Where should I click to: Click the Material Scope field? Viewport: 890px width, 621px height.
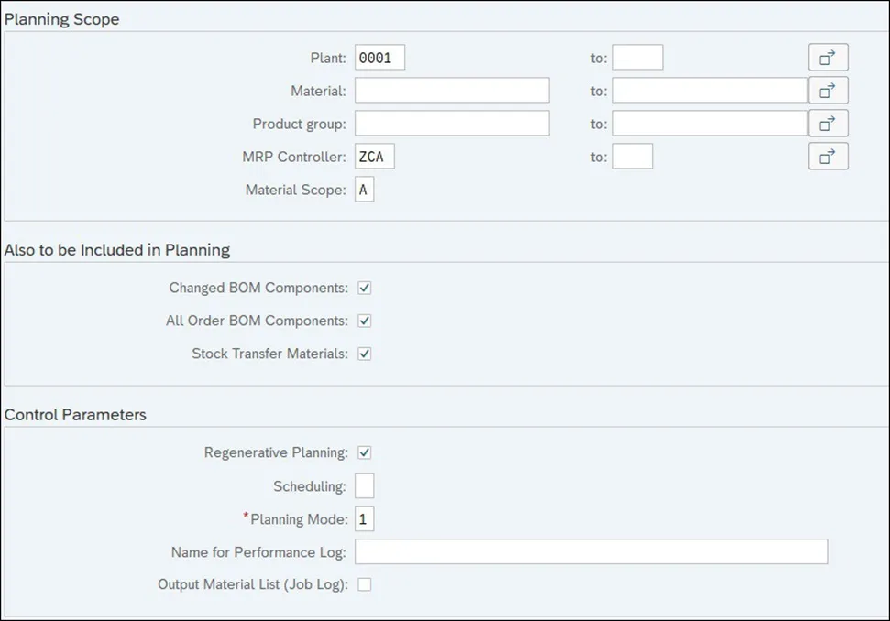click(364, 191)
